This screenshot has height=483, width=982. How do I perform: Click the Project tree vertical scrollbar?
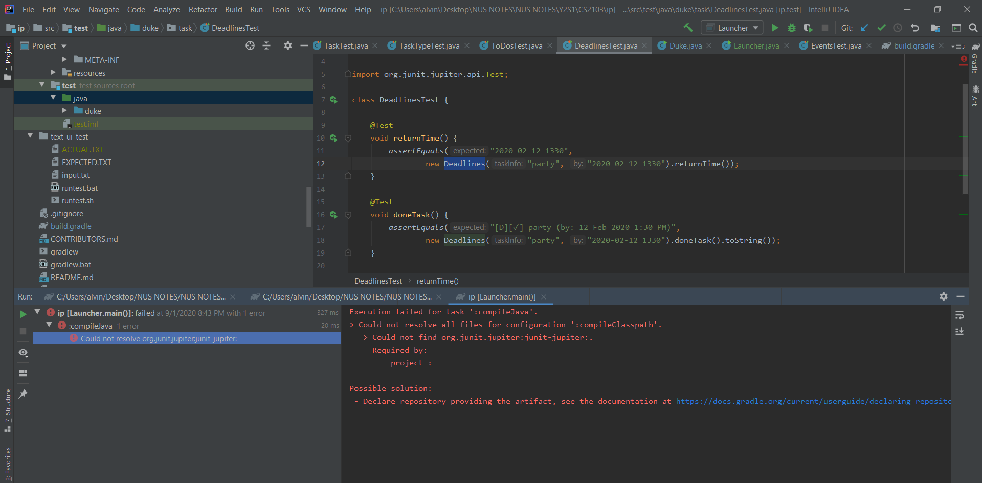(309, 206)
